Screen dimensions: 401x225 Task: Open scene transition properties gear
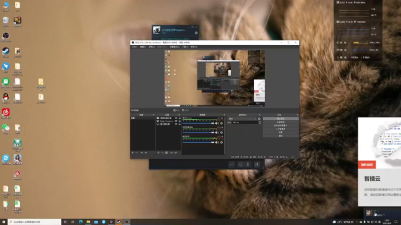pyautogui.click(x=259, y=118)
